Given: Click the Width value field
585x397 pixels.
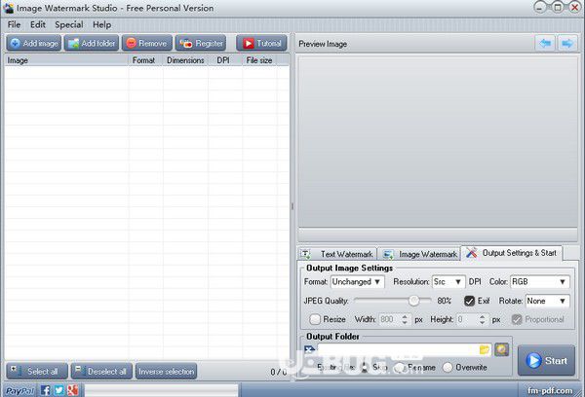Looking at the screenshot, I should click(389, 319).
